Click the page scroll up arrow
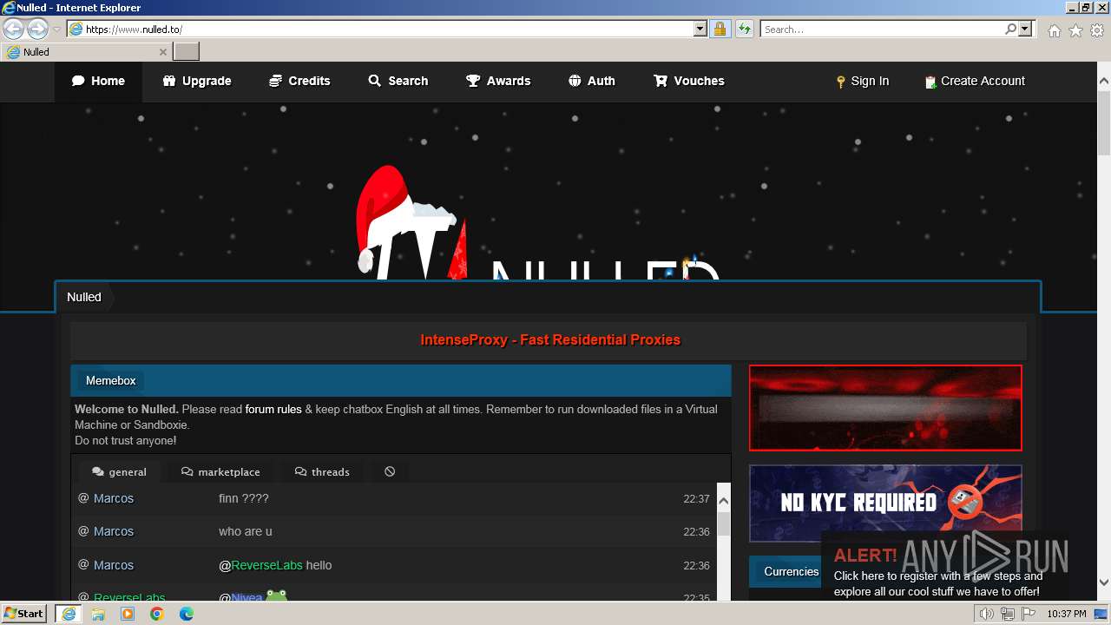 (1104, 82)
